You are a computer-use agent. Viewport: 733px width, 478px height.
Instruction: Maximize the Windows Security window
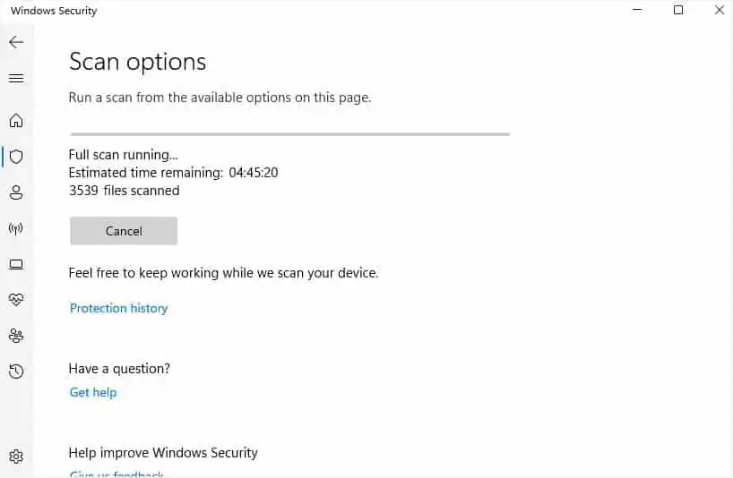(678, 11)
